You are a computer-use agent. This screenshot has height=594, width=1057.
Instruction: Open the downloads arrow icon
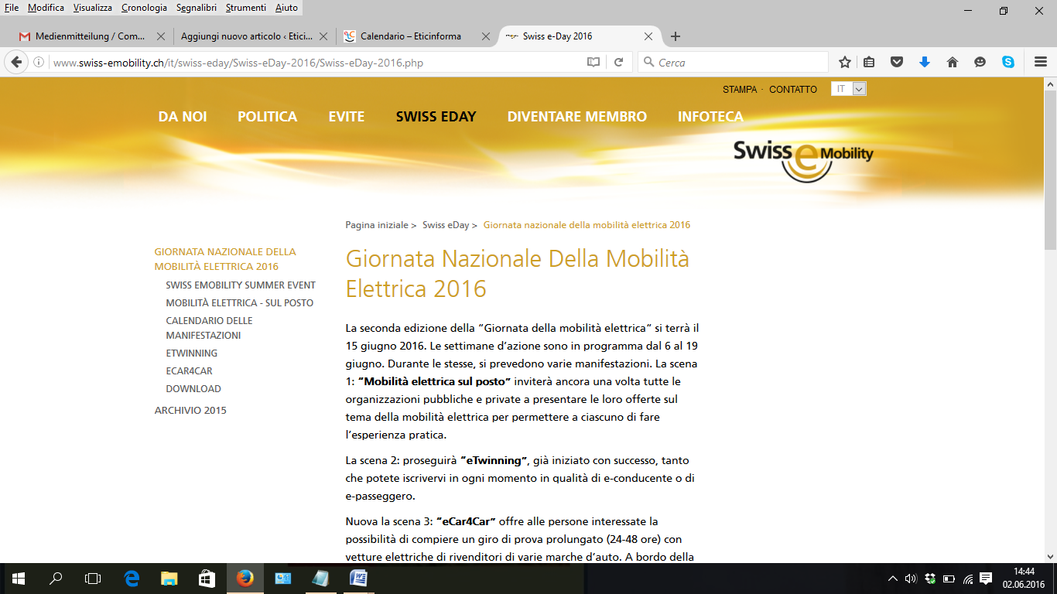tap(925, 63)
